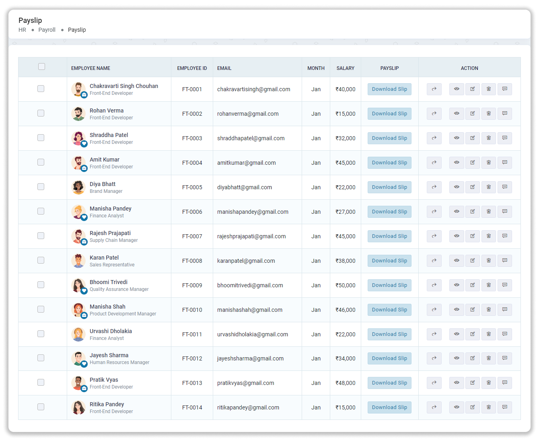Select the edit icon for Shraddha Patel
539x442 pixels.
(x=473, y=138)
